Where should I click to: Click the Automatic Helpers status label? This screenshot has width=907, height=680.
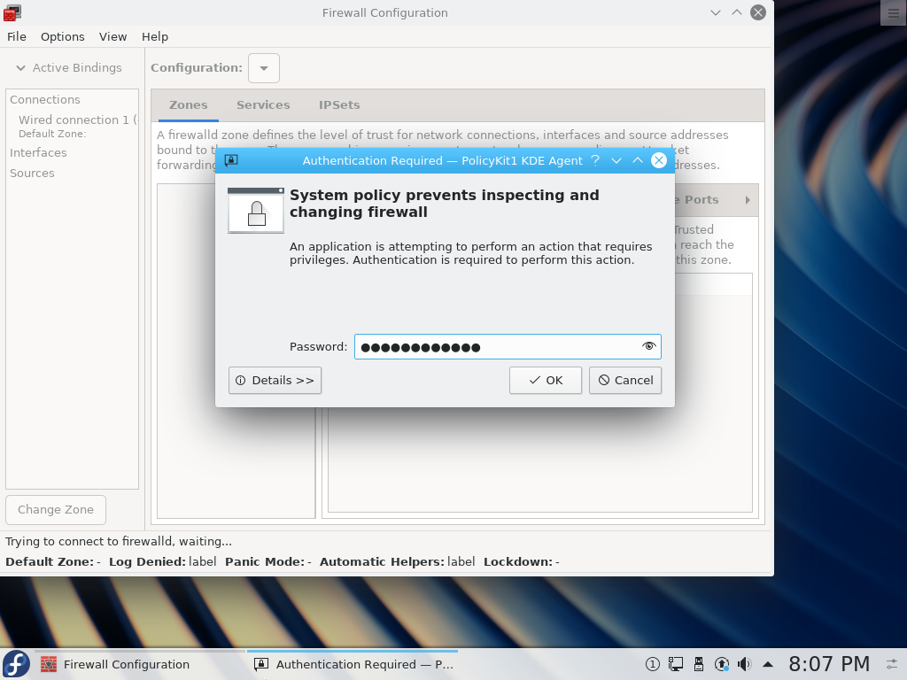(x=383, y=561)
